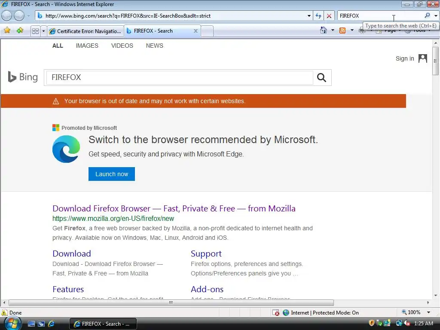
Task: Open the Download sublink
Action: click(72, 254)
